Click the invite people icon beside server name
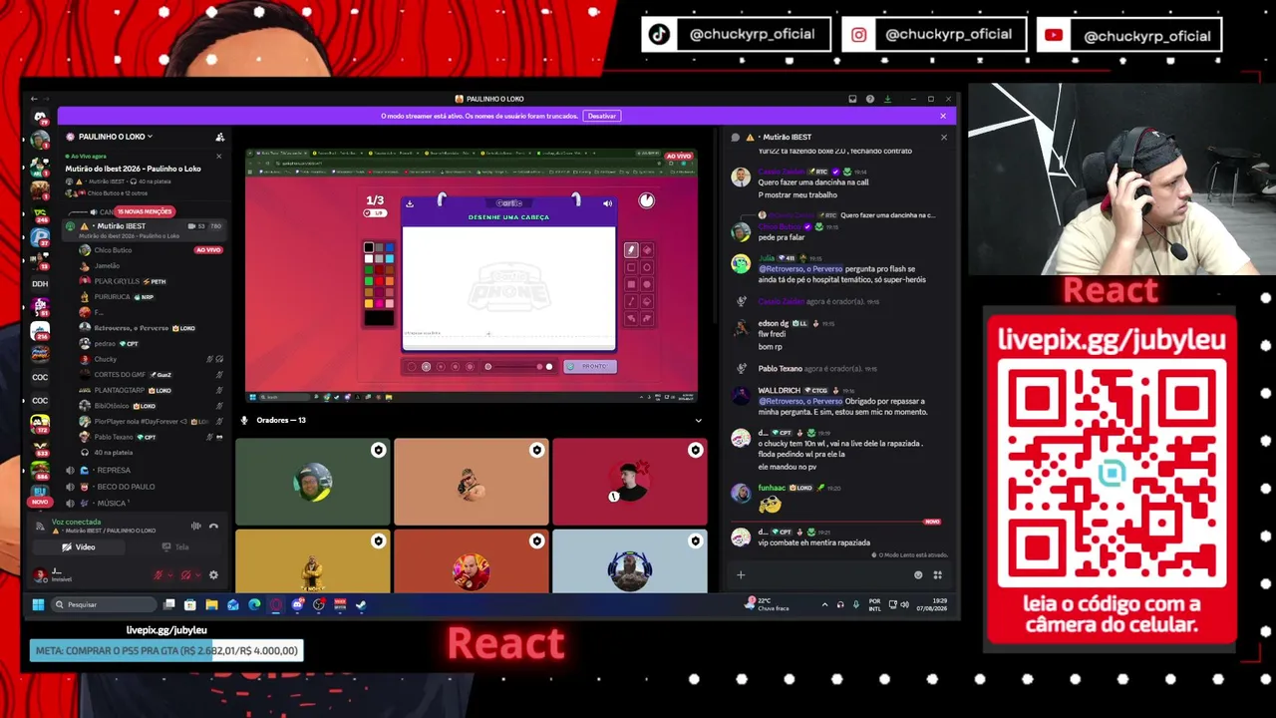 219,137
